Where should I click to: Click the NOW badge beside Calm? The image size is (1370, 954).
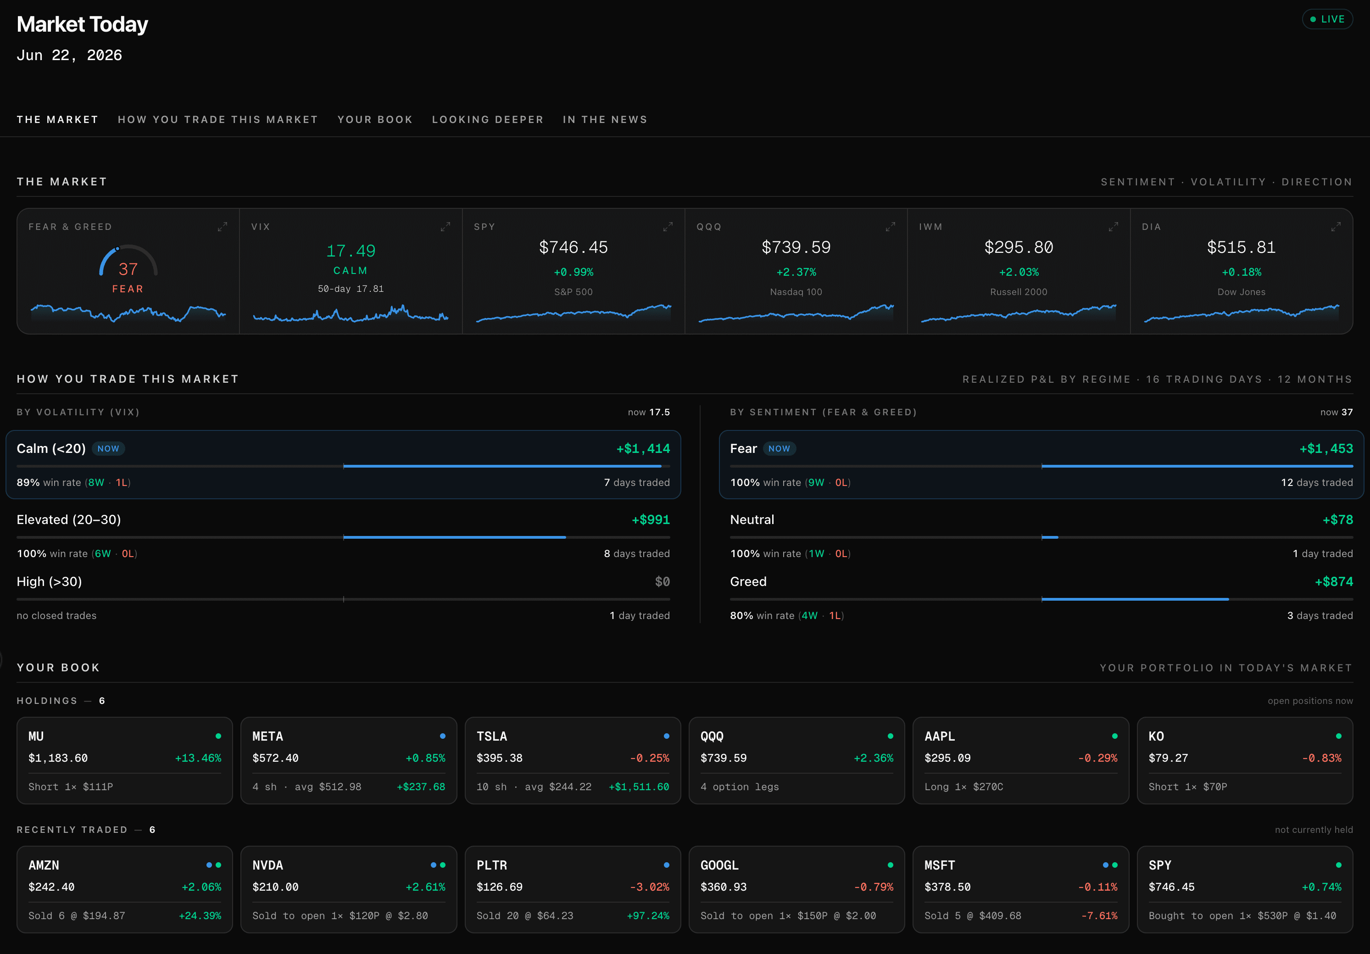point(108,449)
